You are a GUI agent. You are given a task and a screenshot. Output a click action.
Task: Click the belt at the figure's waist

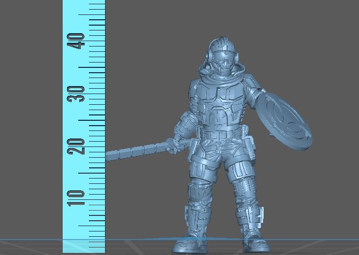tap(221, 133)
